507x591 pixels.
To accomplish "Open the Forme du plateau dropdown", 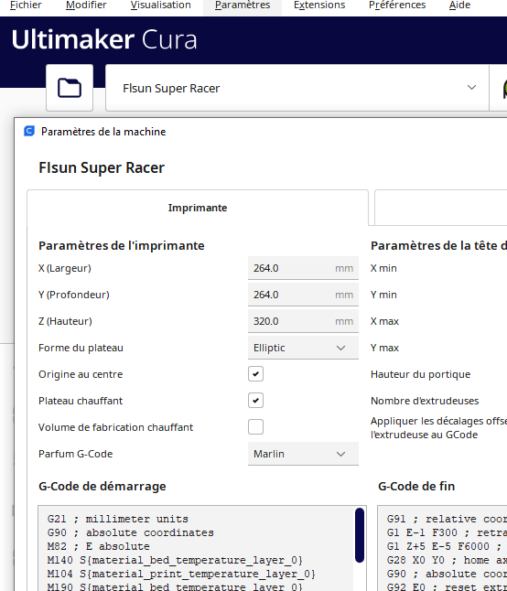I will point(303,348).
